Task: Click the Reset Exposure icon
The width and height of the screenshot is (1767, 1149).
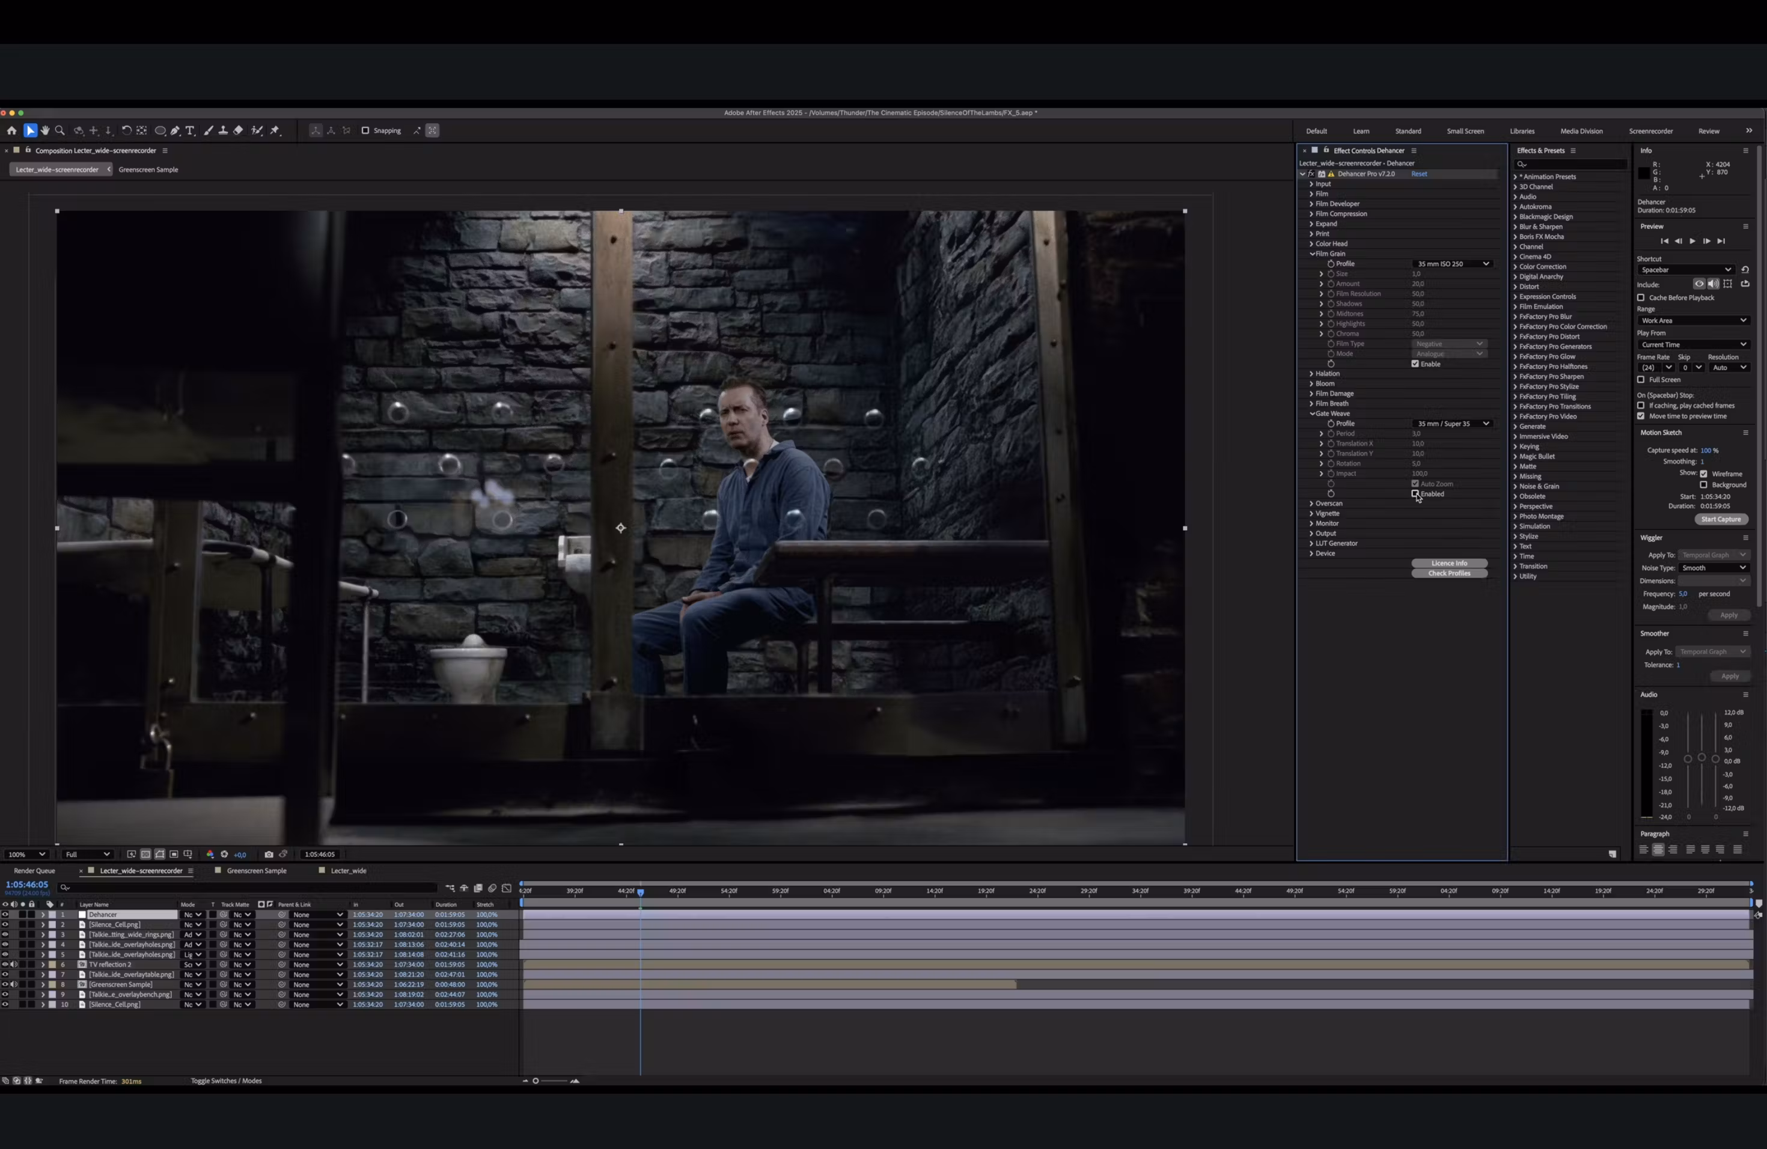Action: [224, 855]
